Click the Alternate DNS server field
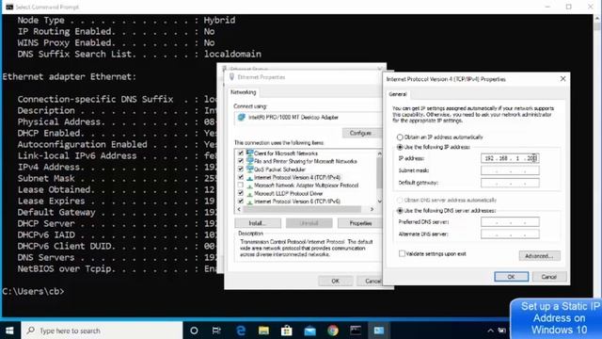602x339 pixels. [x=510, y=234]
